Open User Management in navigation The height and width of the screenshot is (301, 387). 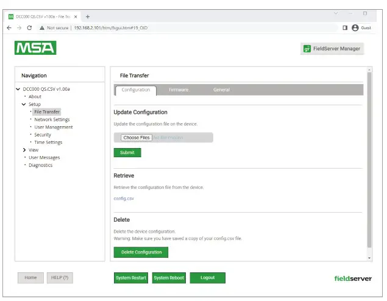coord(53,127)
